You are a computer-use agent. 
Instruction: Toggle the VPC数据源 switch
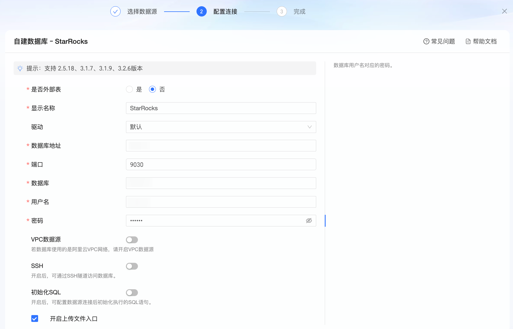coord(132,240)
